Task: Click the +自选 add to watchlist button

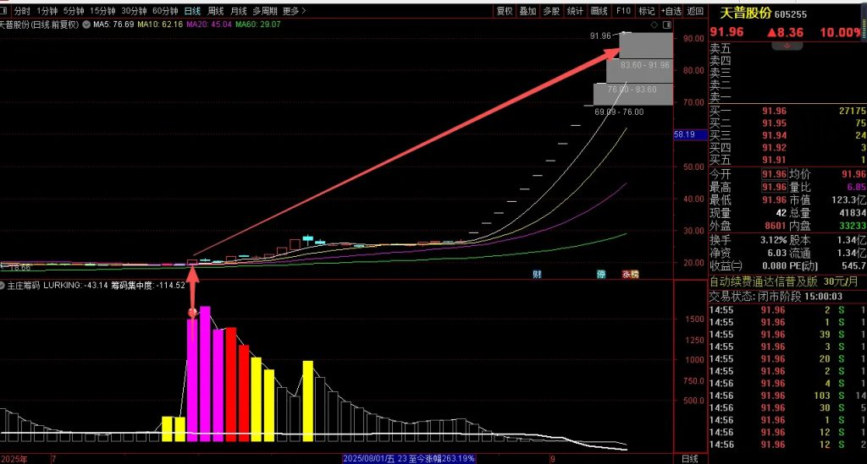Action: click(x=671, y=11)
